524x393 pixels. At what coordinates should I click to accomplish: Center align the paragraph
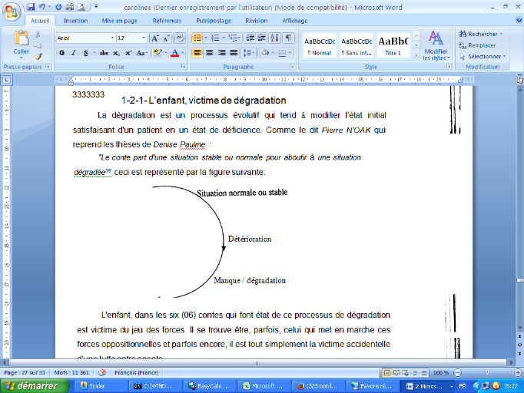tap(210, 53)
